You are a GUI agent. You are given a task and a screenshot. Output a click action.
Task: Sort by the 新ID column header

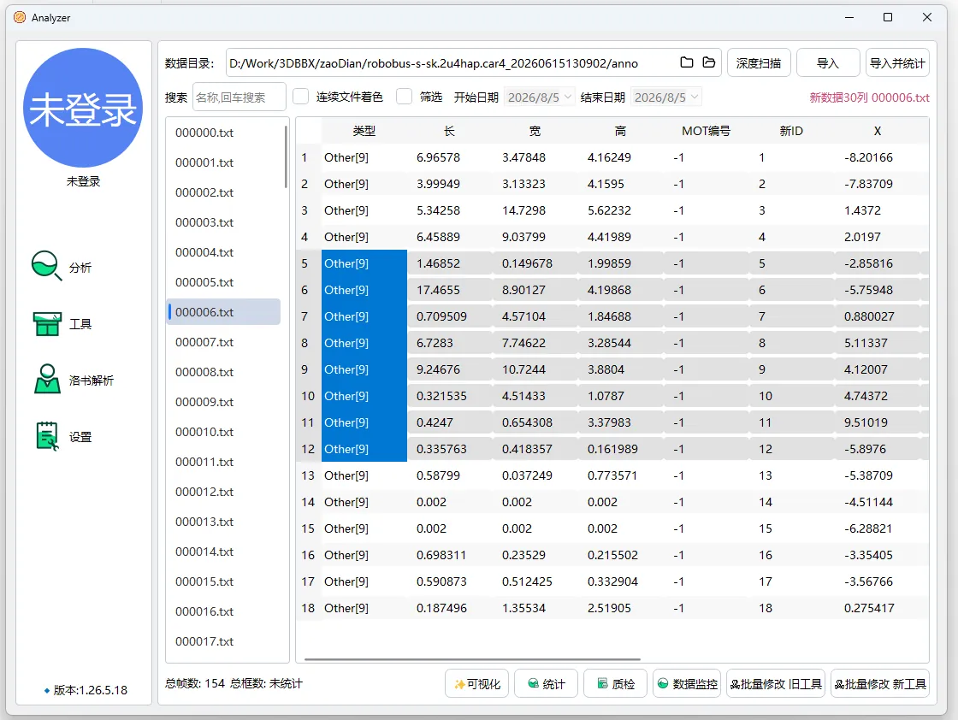click(x=792, y=131)
